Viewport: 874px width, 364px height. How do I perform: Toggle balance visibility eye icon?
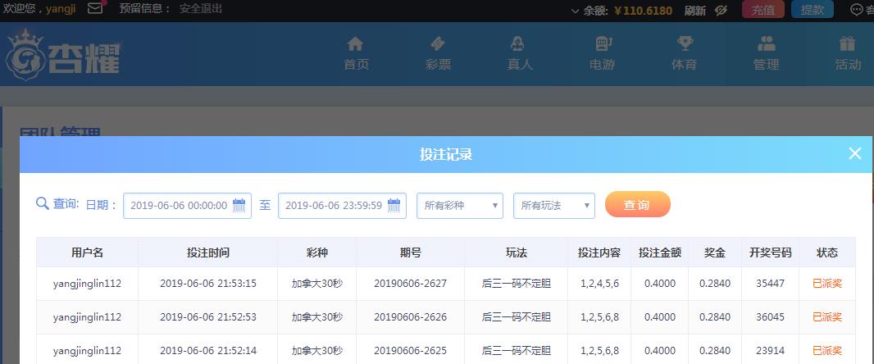721,10
